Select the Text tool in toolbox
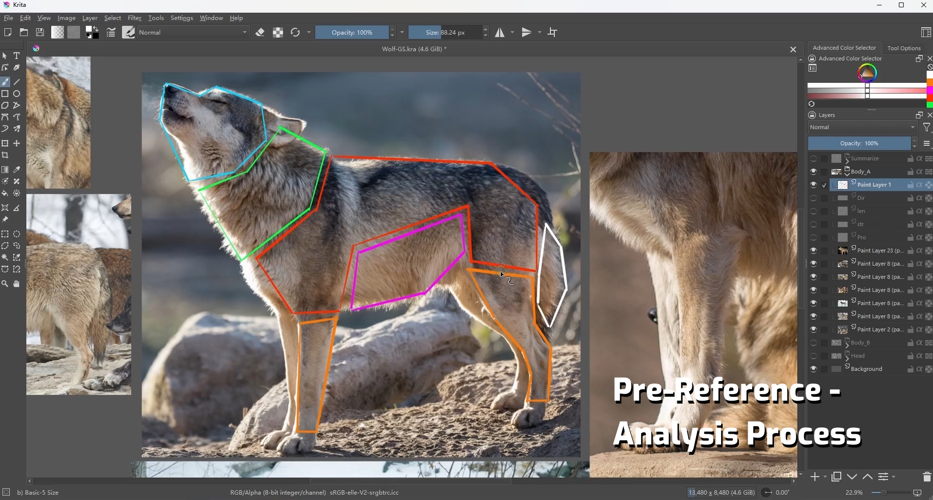This screenshot has width=933, height=500. (17, 56)
